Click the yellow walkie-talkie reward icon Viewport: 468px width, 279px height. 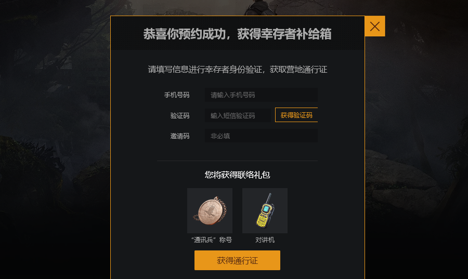pyautogui.click(x=265, y=211)
